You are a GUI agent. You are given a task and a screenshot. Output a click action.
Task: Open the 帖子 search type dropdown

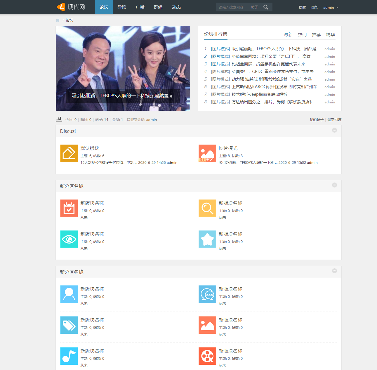click(254, 7)
